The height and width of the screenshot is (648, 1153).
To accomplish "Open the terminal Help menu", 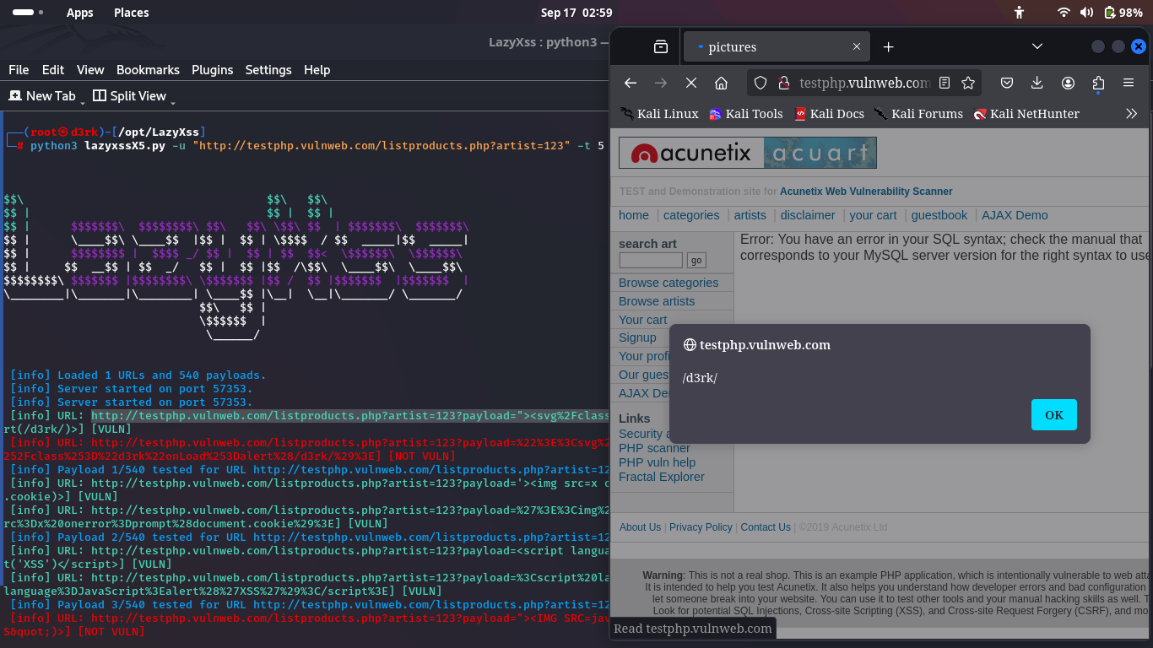I will pyautogui.click(x=317, y=70).
